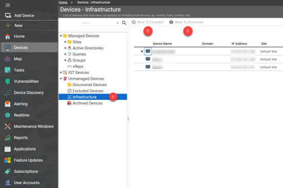Screen dimensions: 283x188
Task: Click the Home breadcrumb link
Action: [63, 3]
